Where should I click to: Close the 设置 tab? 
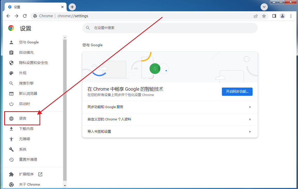62,7
